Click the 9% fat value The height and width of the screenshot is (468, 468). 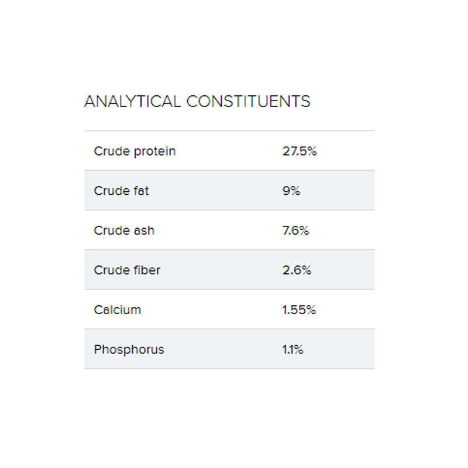click(291, 191)
